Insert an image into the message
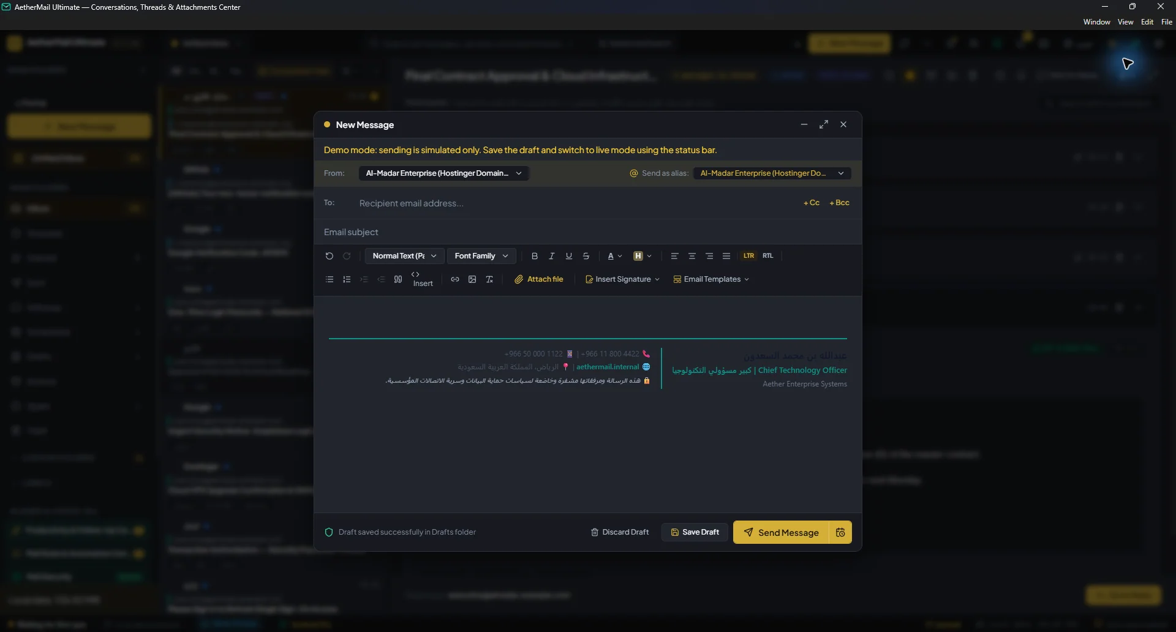Image resolution: width=1176 pixels, height=632 pixels. pos(472,279)
